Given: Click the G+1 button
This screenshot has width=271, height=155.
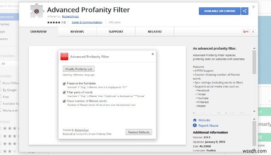Looking at the screenshot, I should tap(245, 31).
